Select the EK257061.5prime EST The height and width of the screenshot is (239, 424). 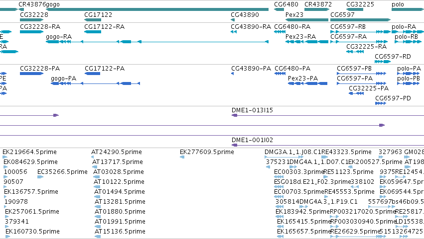(x=6, y=217)
